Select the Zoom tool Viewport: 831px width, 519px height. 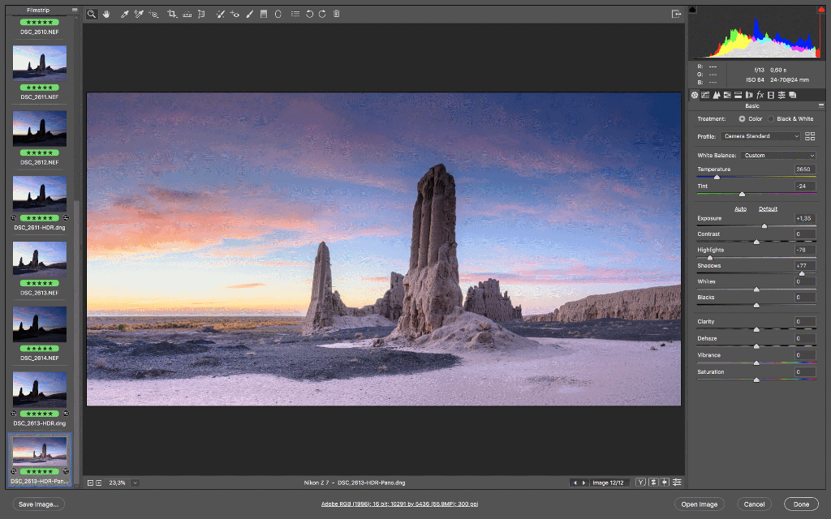92,14
